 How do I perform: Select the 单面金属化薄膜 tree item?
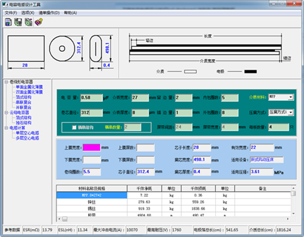click(x=29, y=87)
